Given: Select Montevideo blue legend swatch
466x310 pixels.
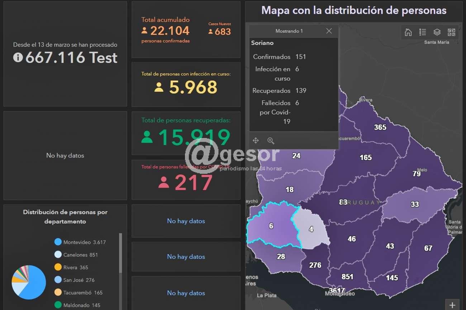Looking at the screenshot, I should pos(58,242).
